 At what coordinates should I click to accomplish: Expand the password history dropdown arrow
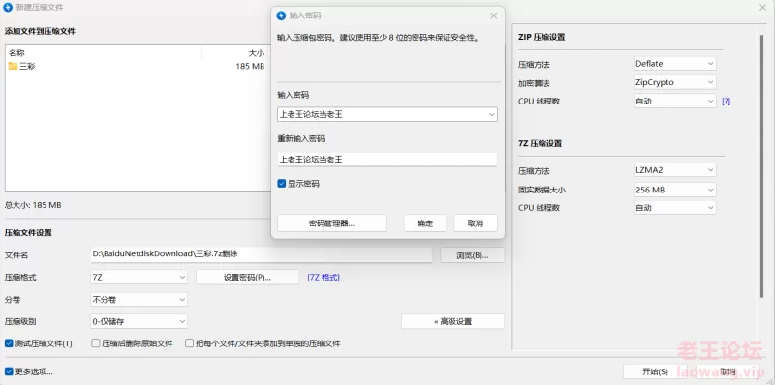pos(491,114)
